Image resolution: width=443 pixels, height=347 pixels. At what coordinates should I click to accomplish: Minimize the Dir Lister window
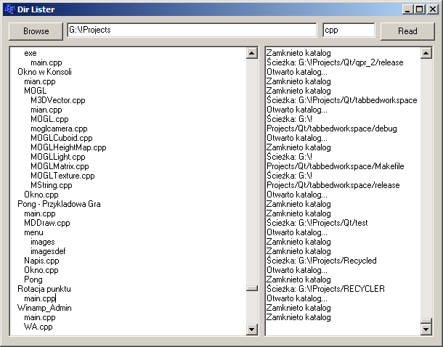(x=407, y=9)
